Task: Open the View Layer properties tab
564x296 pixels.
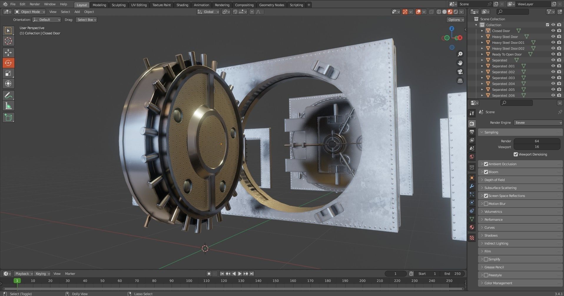Action: (x=472, y=140)
